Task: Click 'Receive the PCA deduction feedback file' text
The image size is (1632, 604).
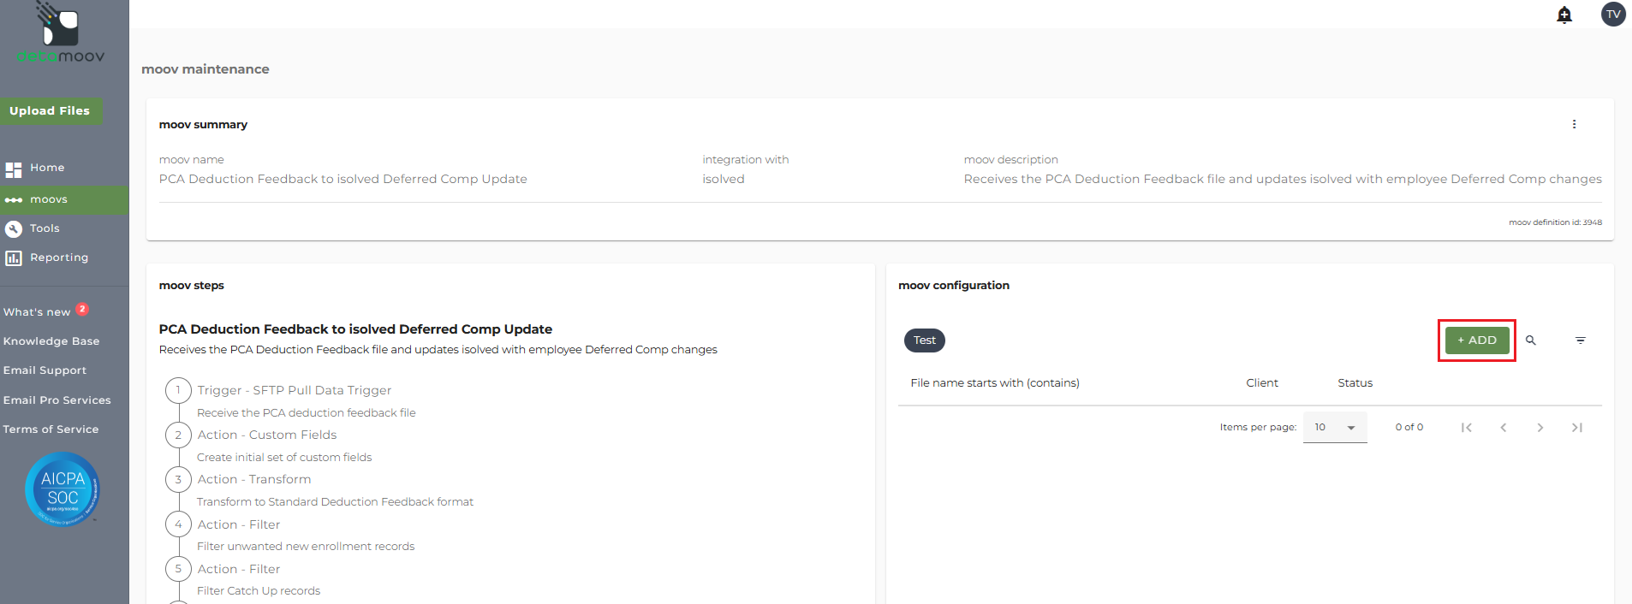Action: (x=307, y=412)
